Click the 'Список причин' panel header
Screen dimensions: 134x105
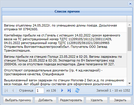[x=67, y=11]
